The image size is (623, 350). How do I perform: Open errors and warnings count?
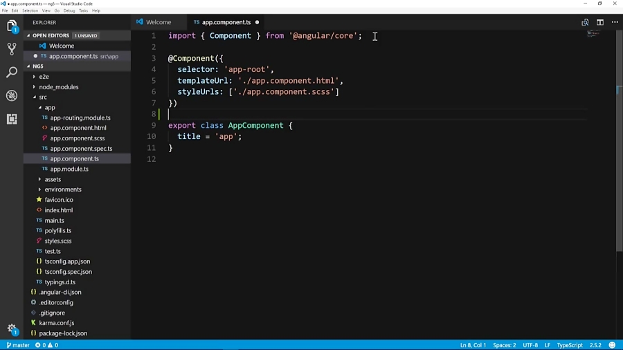click(46, 345)
